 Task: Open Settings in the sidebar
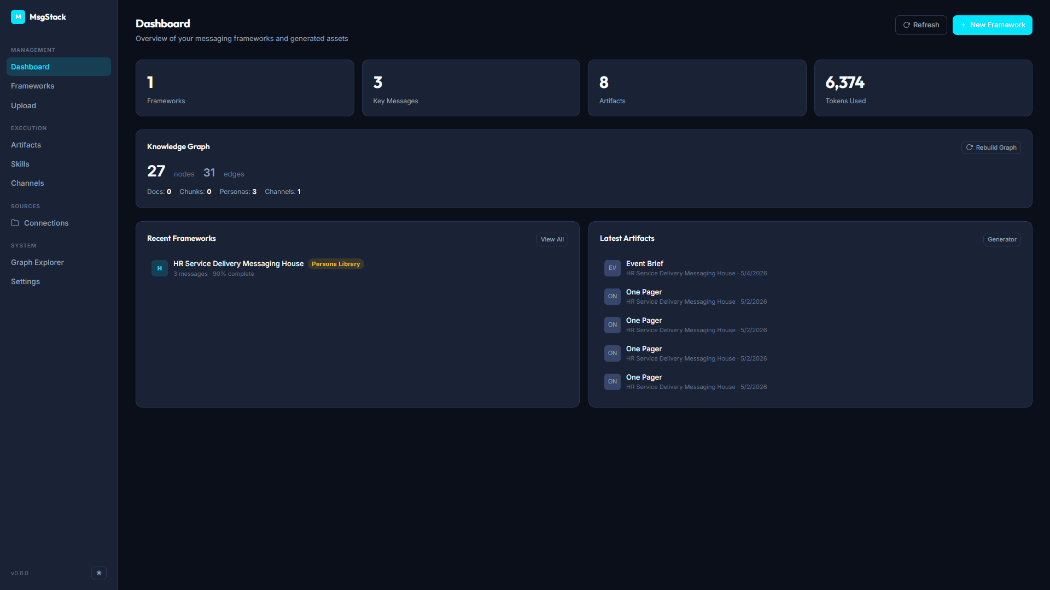pos(59,281)
